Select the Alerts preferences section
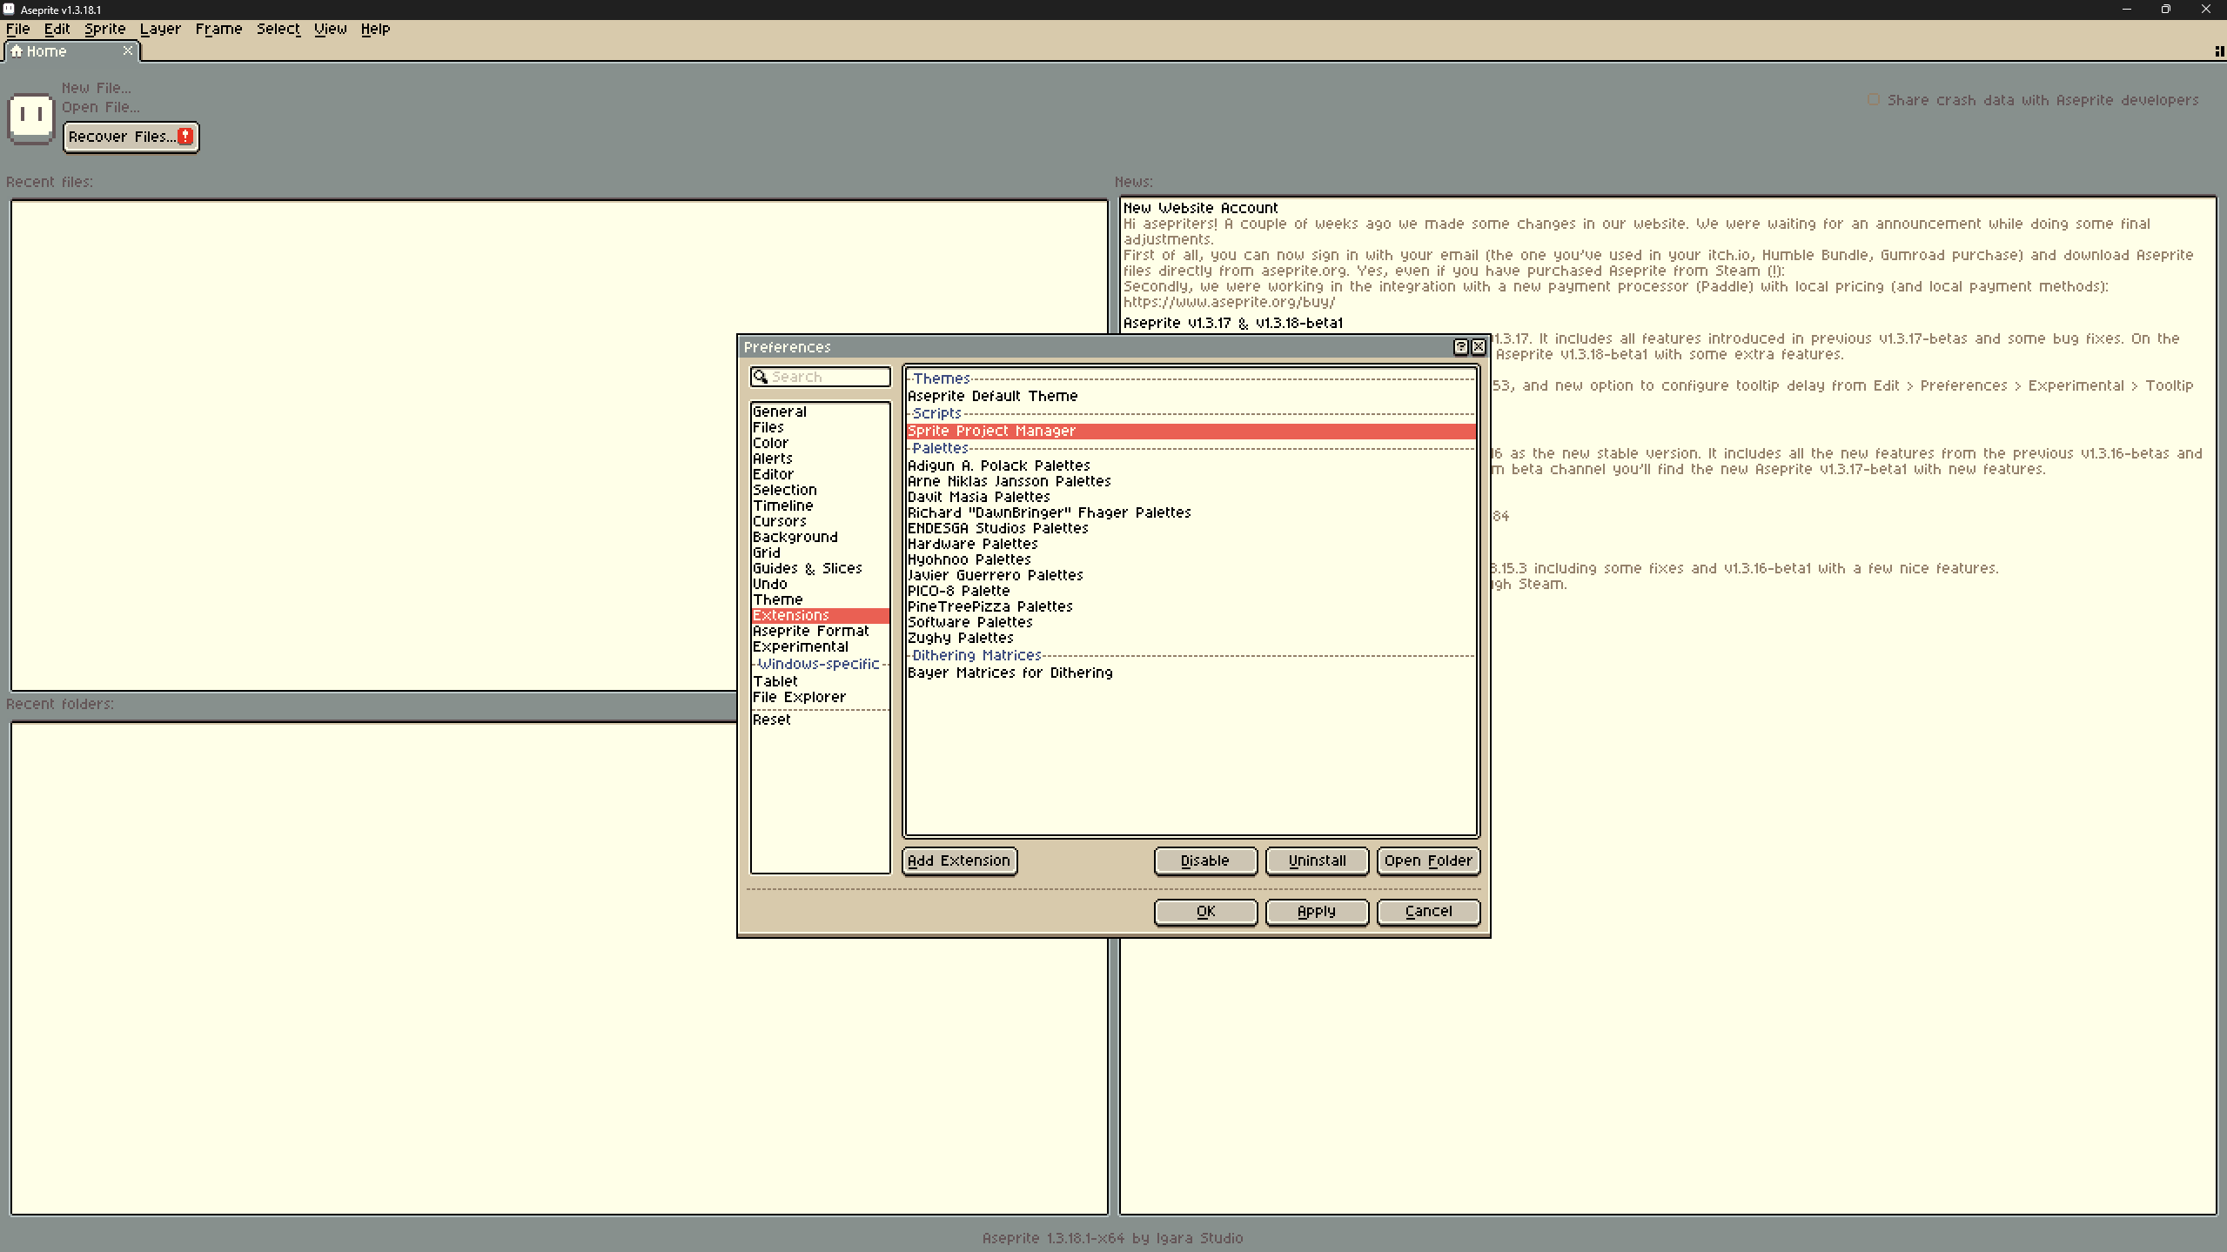Viewport: 2227px width, 1252px height. [820, 459]
